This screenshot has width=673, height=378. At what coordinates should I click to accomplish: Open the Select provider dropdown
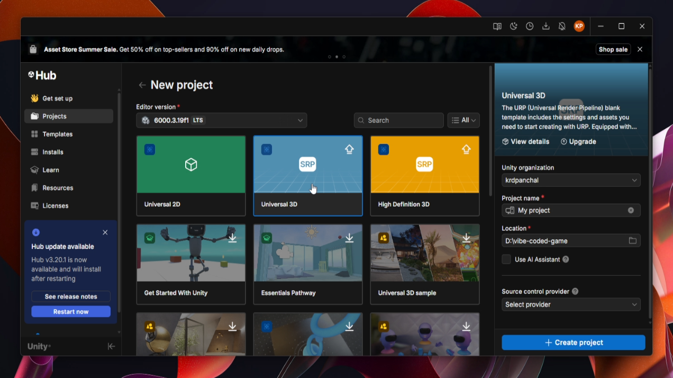click(571, 305)
